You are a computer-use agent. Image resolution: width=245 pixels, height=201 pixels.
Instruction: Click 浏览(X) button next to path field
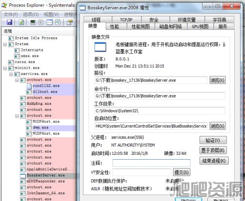(217, 80)
